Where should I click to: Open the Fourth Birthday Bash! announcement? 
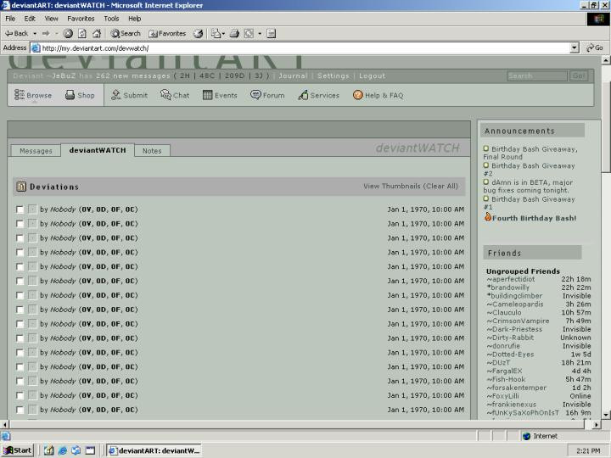(534, 218)
